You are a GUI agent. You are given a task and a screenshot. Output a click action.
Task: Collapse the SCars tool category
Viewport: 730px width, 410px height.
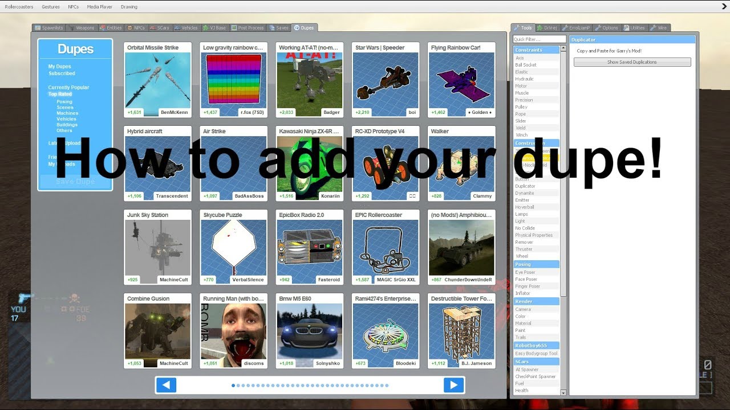536,362
